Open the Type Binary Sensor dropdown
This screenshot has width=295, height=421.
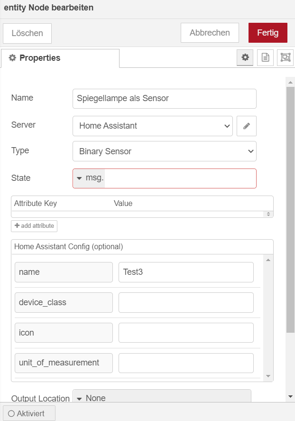coord(165,151)
